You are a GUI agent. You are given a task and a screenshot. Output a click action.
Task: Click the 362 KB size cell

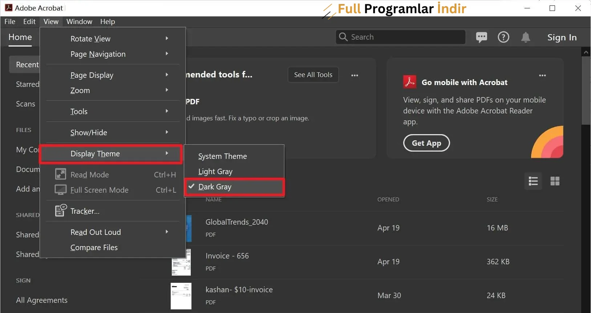pos(498,261)
